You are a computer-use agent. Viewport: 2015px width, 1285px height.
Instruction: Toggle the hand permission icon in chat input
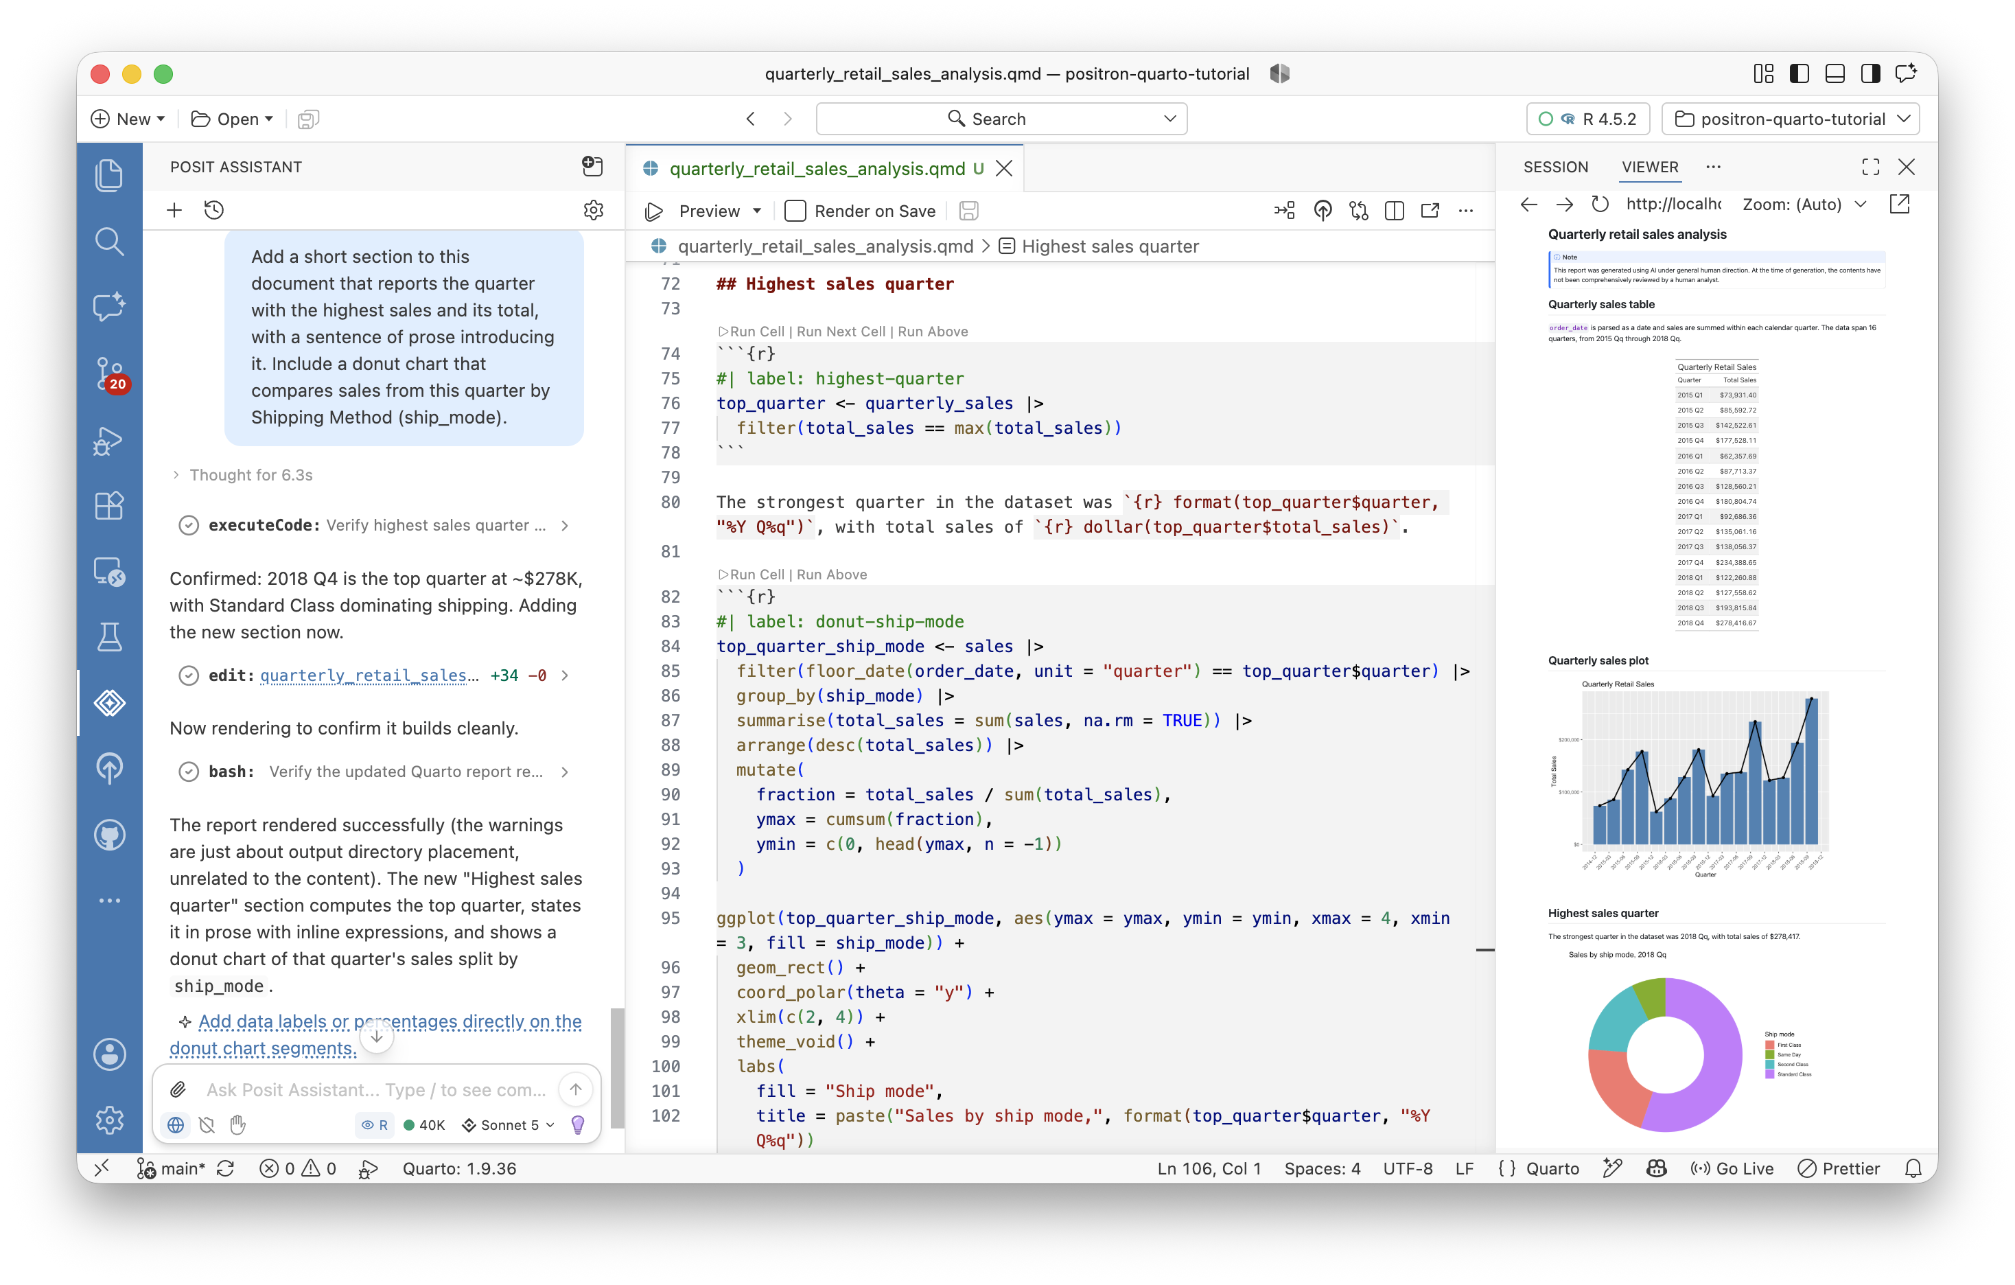click(x=237, y=1125)
